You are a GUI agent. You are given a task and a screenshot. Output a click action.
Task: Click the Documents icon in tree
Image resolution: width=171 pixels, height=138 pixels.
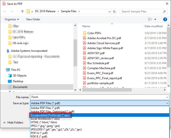point(10,87)
